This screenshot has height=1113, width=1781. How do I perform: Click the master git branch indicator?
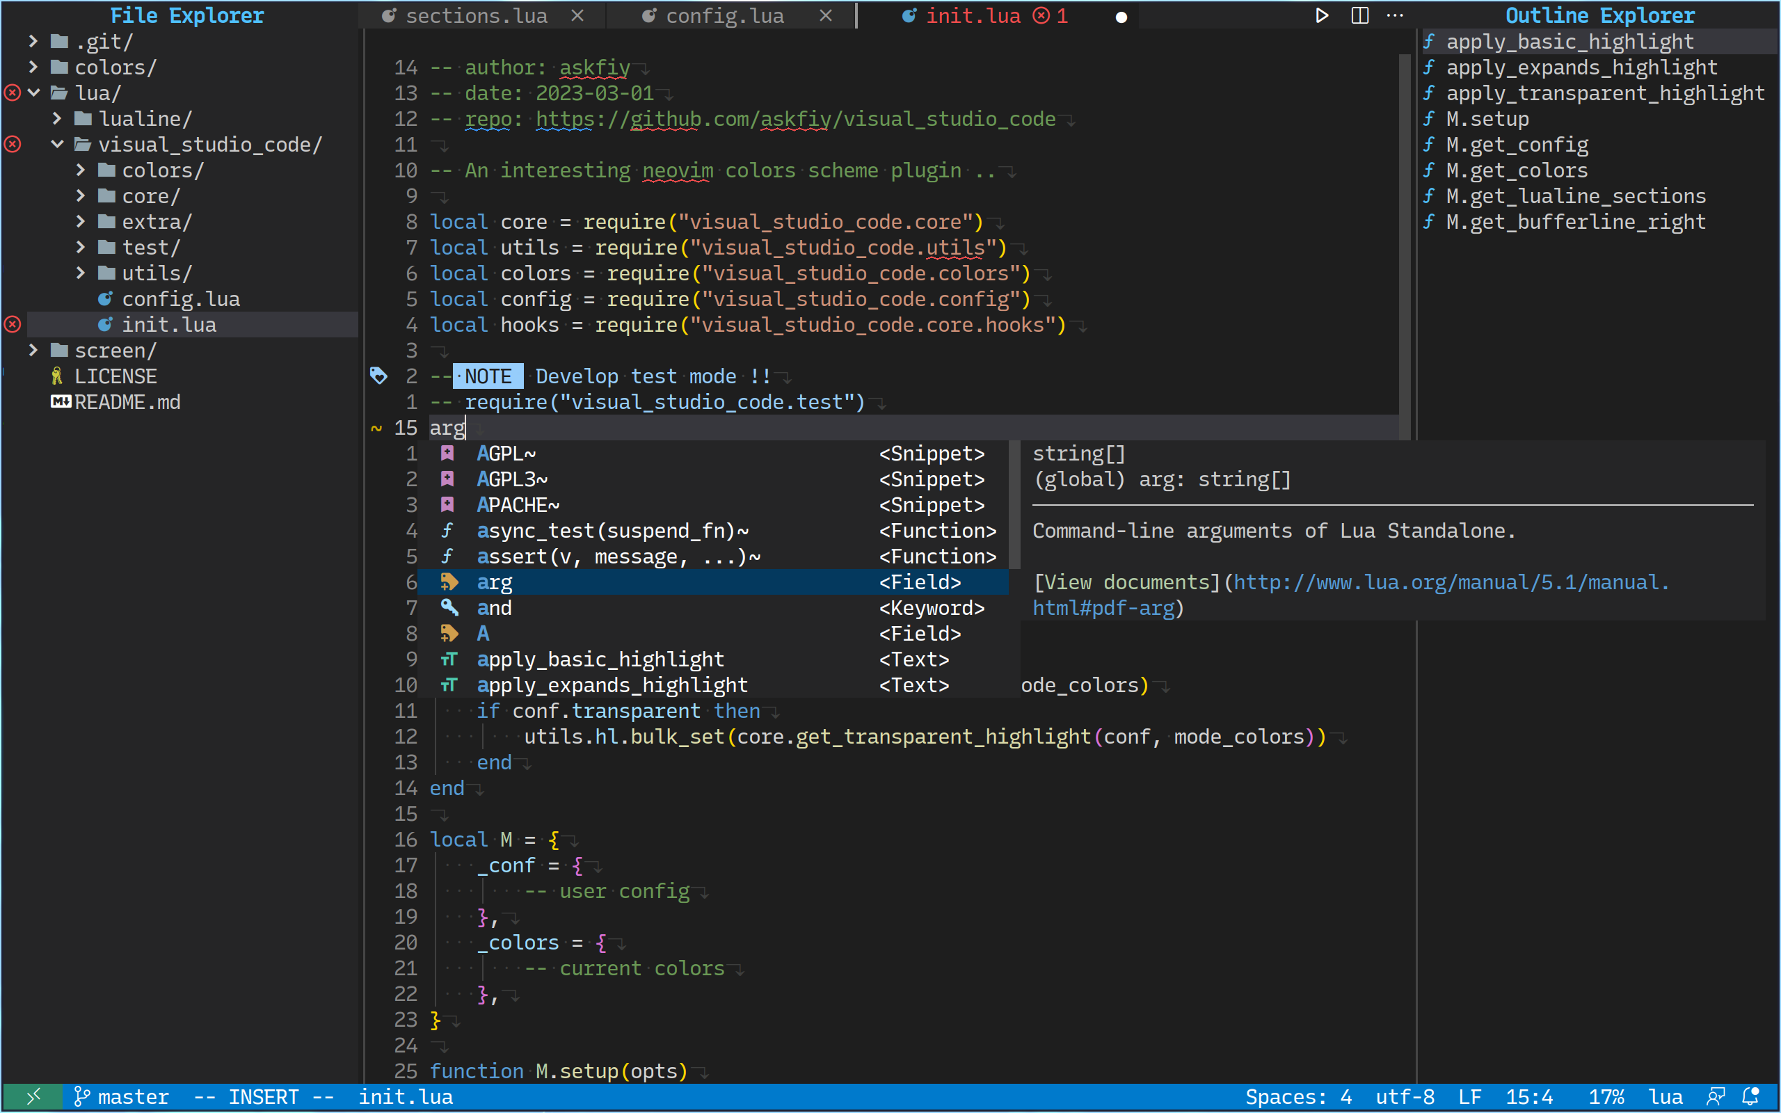(x=122, y=1097)
